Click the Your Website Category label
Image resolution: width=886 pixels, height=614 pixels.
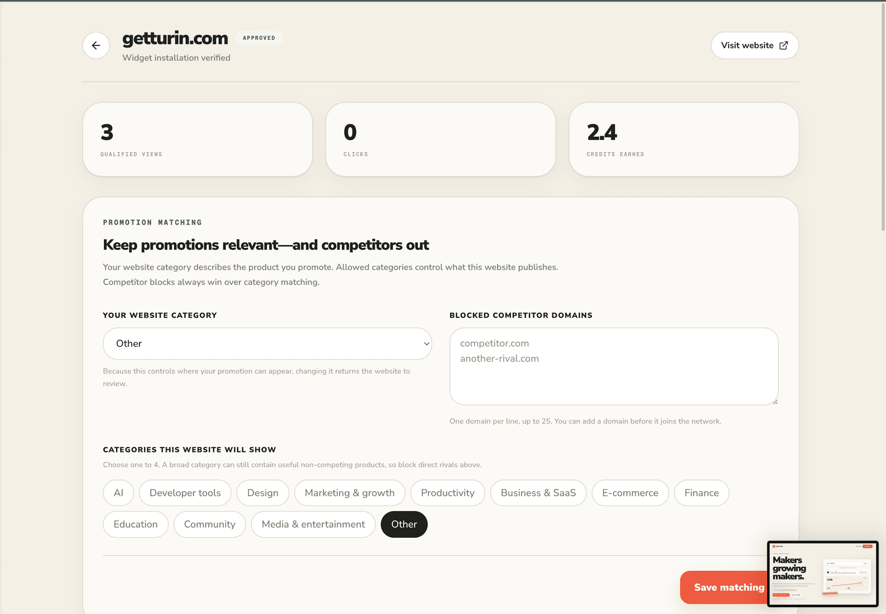point(160,315)
